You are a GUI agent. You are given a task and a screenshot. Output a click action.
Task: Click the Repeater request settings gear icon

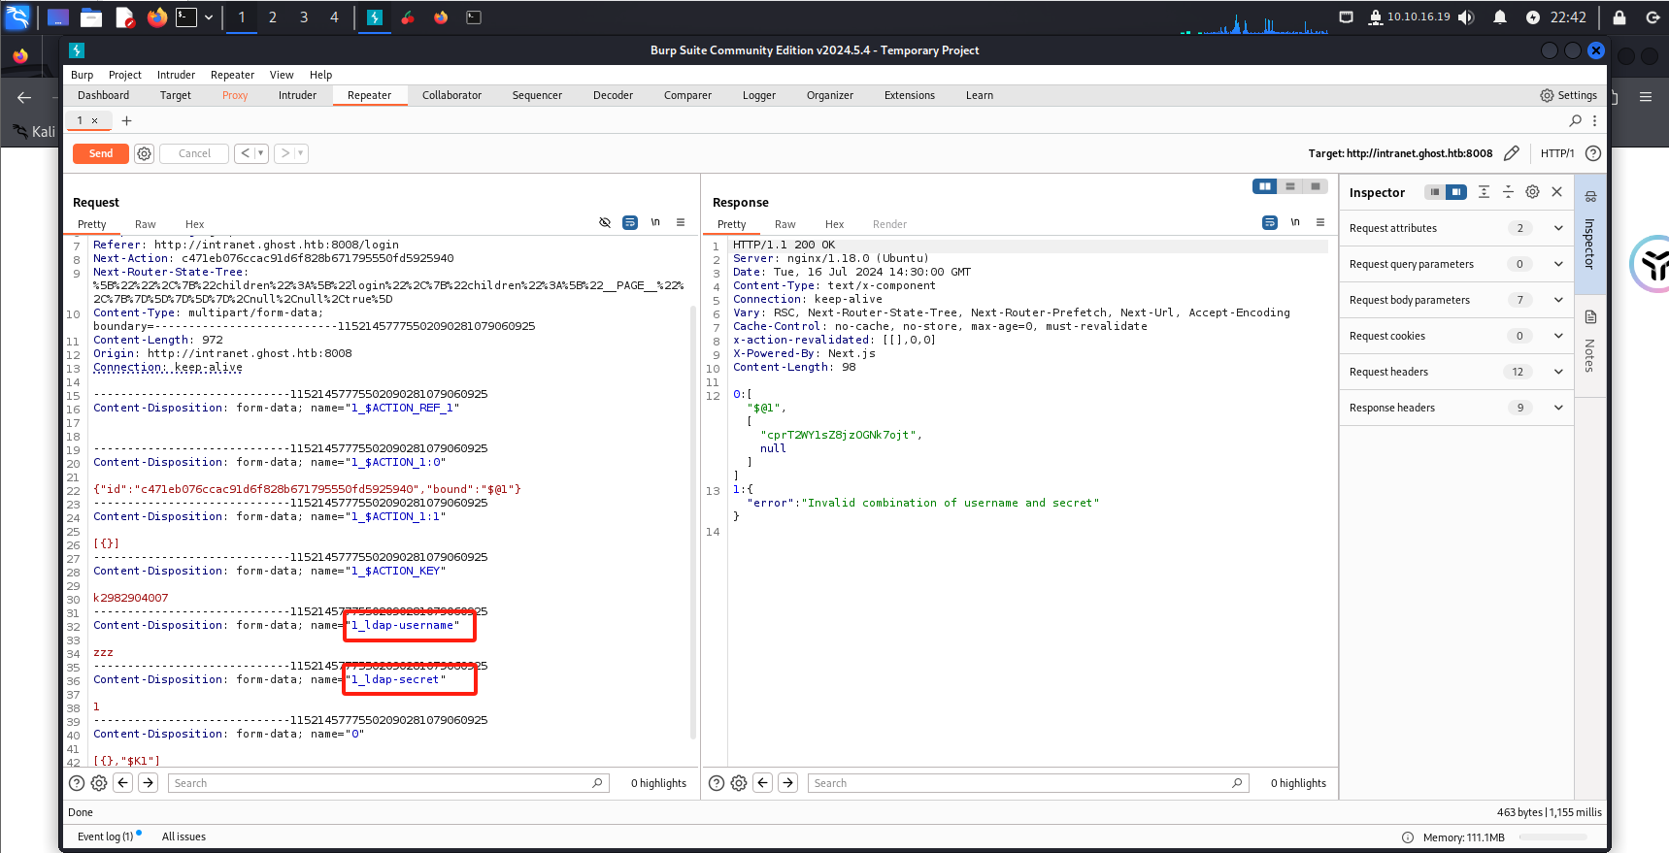144,153
